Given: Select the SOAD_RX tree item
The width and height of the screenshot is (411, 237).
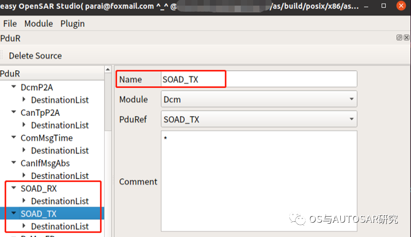Looking at the screenshot, I should (x=38, y=189).
